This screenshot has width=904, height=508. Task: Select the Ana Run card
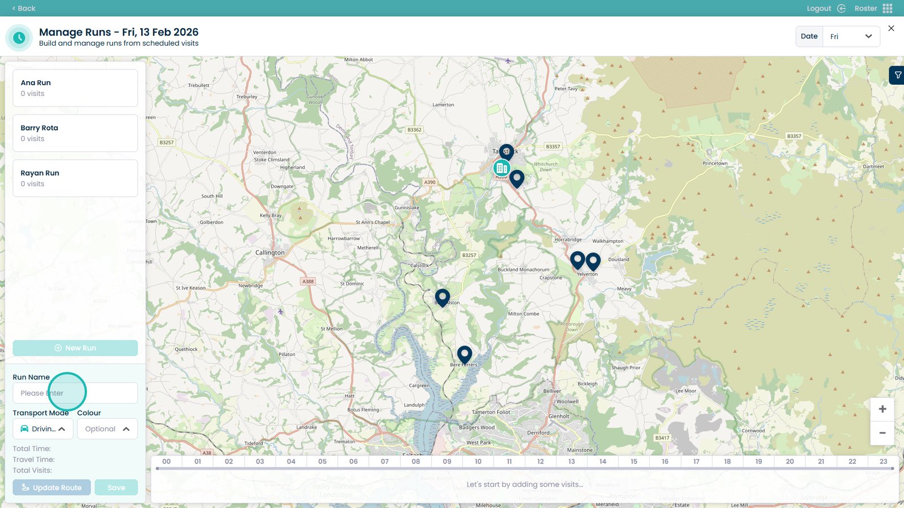point(75,88)
